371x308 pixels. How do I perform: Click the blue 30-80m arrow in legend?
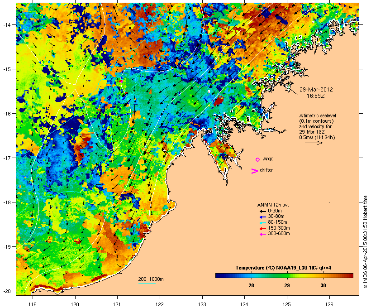coord(262,217)
